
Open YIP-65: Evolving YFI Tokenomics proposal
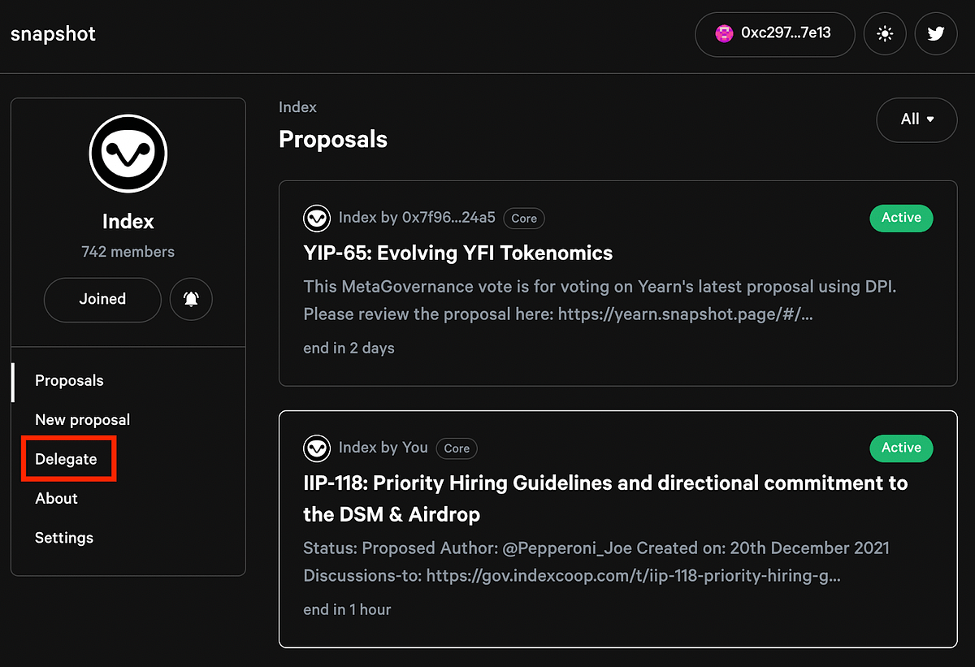pyautogui.click(x=457, y=253)
